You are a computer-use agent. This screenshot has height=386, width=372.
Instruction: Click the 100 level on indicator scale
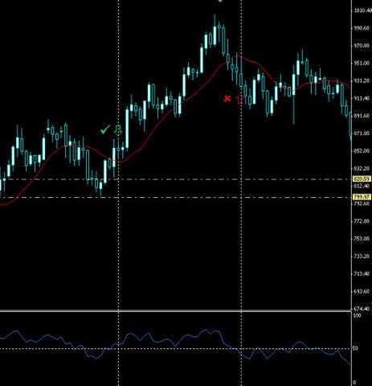[358, 316]
